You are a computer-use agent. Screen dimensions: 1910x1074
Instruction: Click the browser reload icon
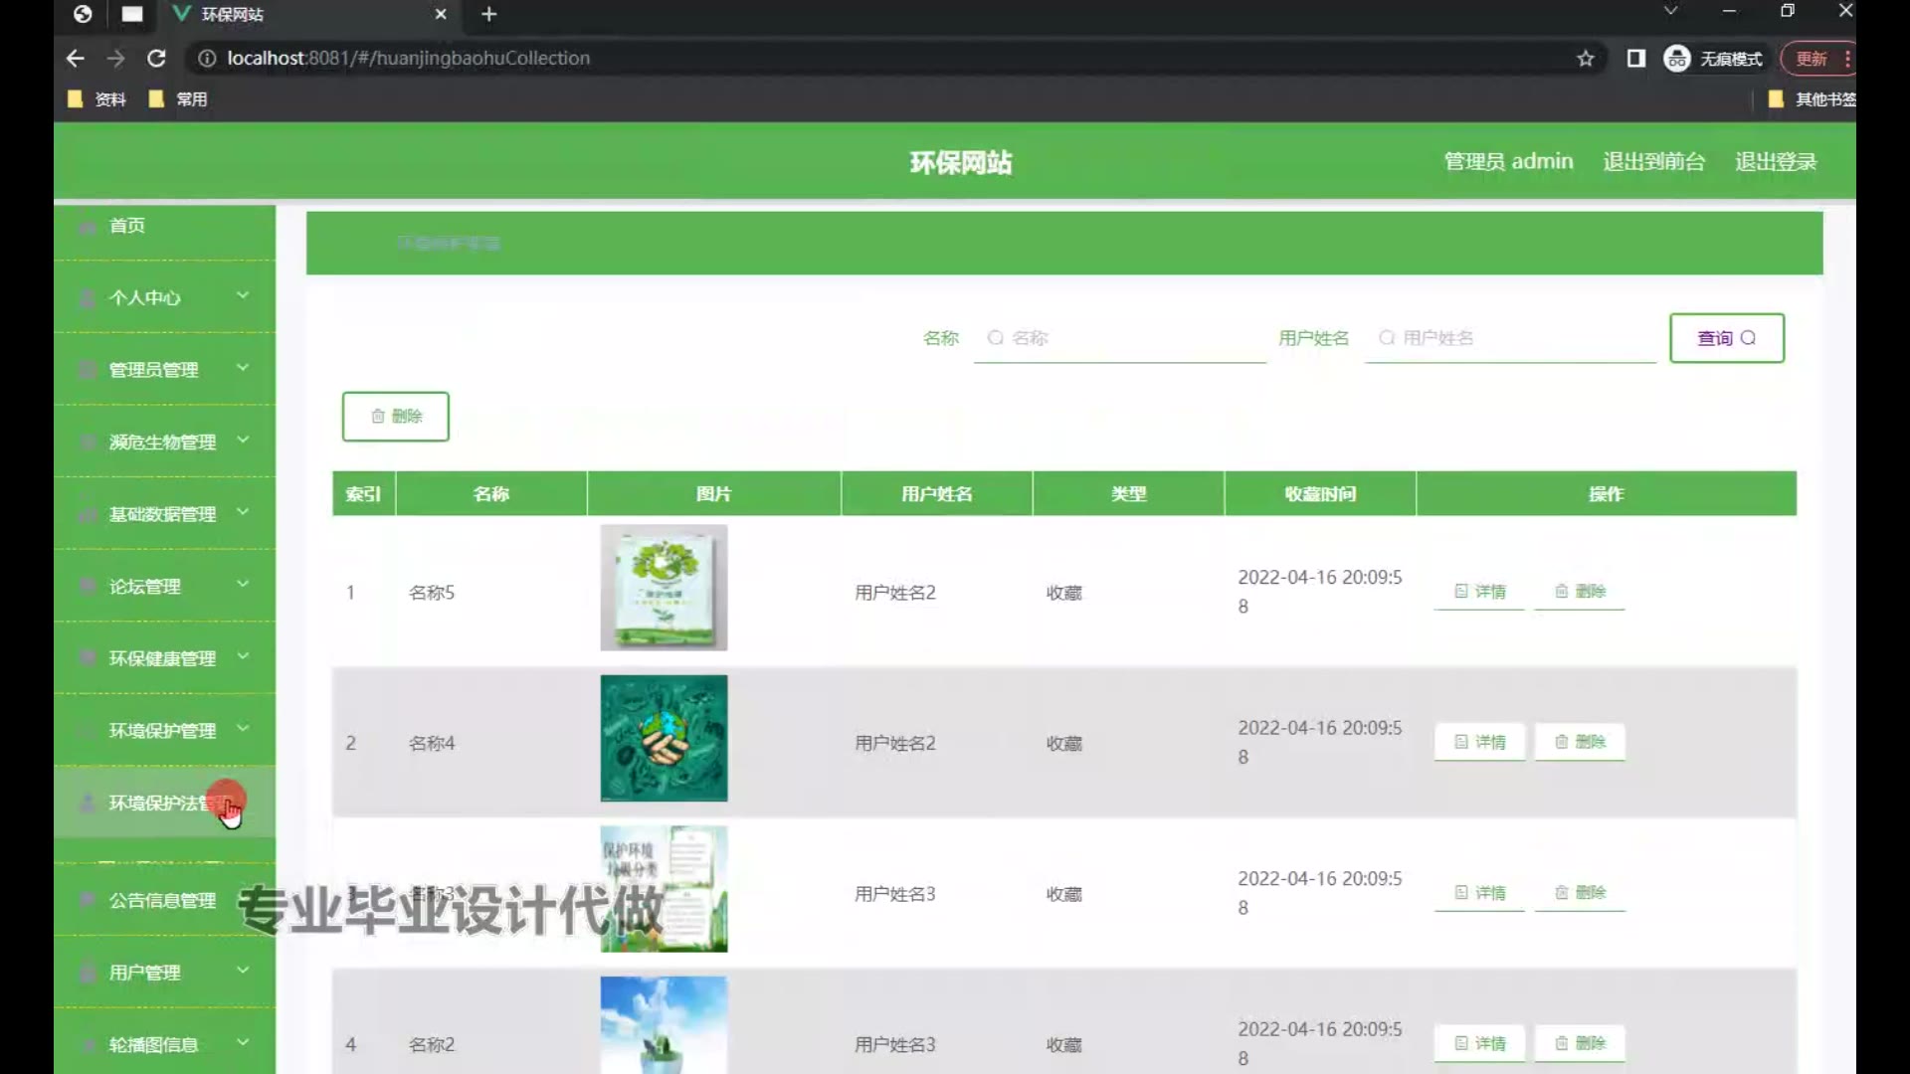[x=156, y=59]
